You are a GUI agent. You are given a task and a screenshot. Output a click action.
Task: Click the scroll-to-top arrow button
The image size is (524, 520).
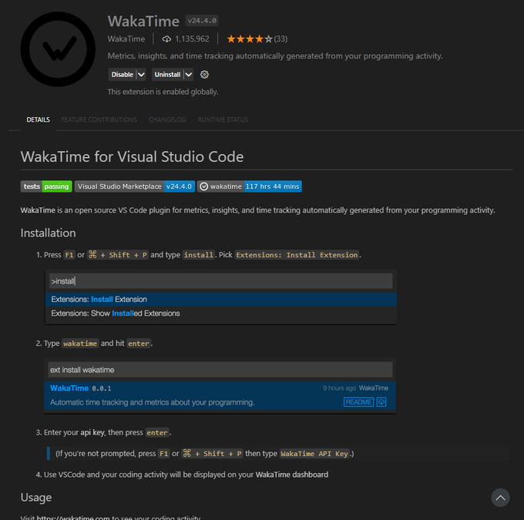click(x=500, y=498)
